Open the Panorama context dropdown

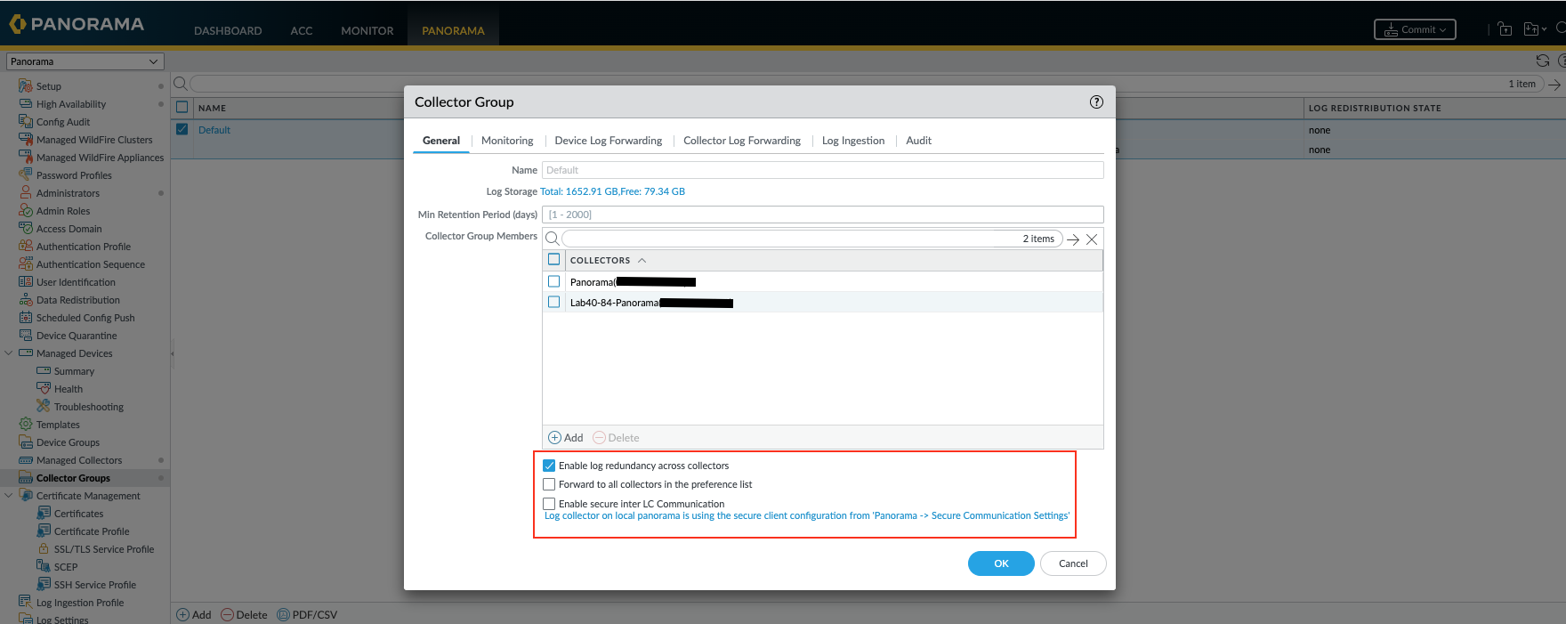coord(85,61)
